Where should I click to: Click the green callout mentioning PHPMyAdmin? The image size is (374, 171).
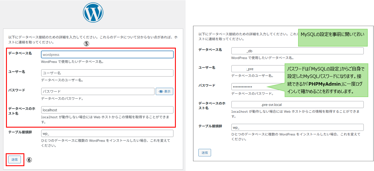(326, 80)
